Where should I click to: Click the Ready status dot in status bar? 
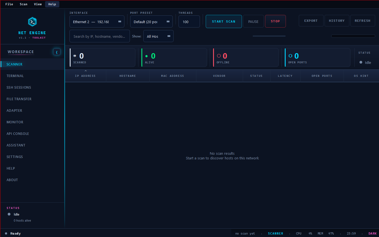(x=6, y=233)
